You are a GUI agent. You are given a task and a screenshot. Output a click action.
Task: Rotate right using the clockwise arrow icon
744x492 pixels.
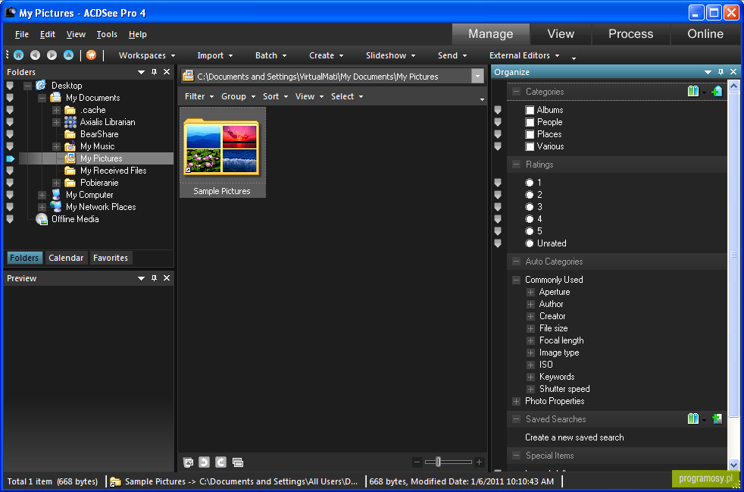(220, 462)
